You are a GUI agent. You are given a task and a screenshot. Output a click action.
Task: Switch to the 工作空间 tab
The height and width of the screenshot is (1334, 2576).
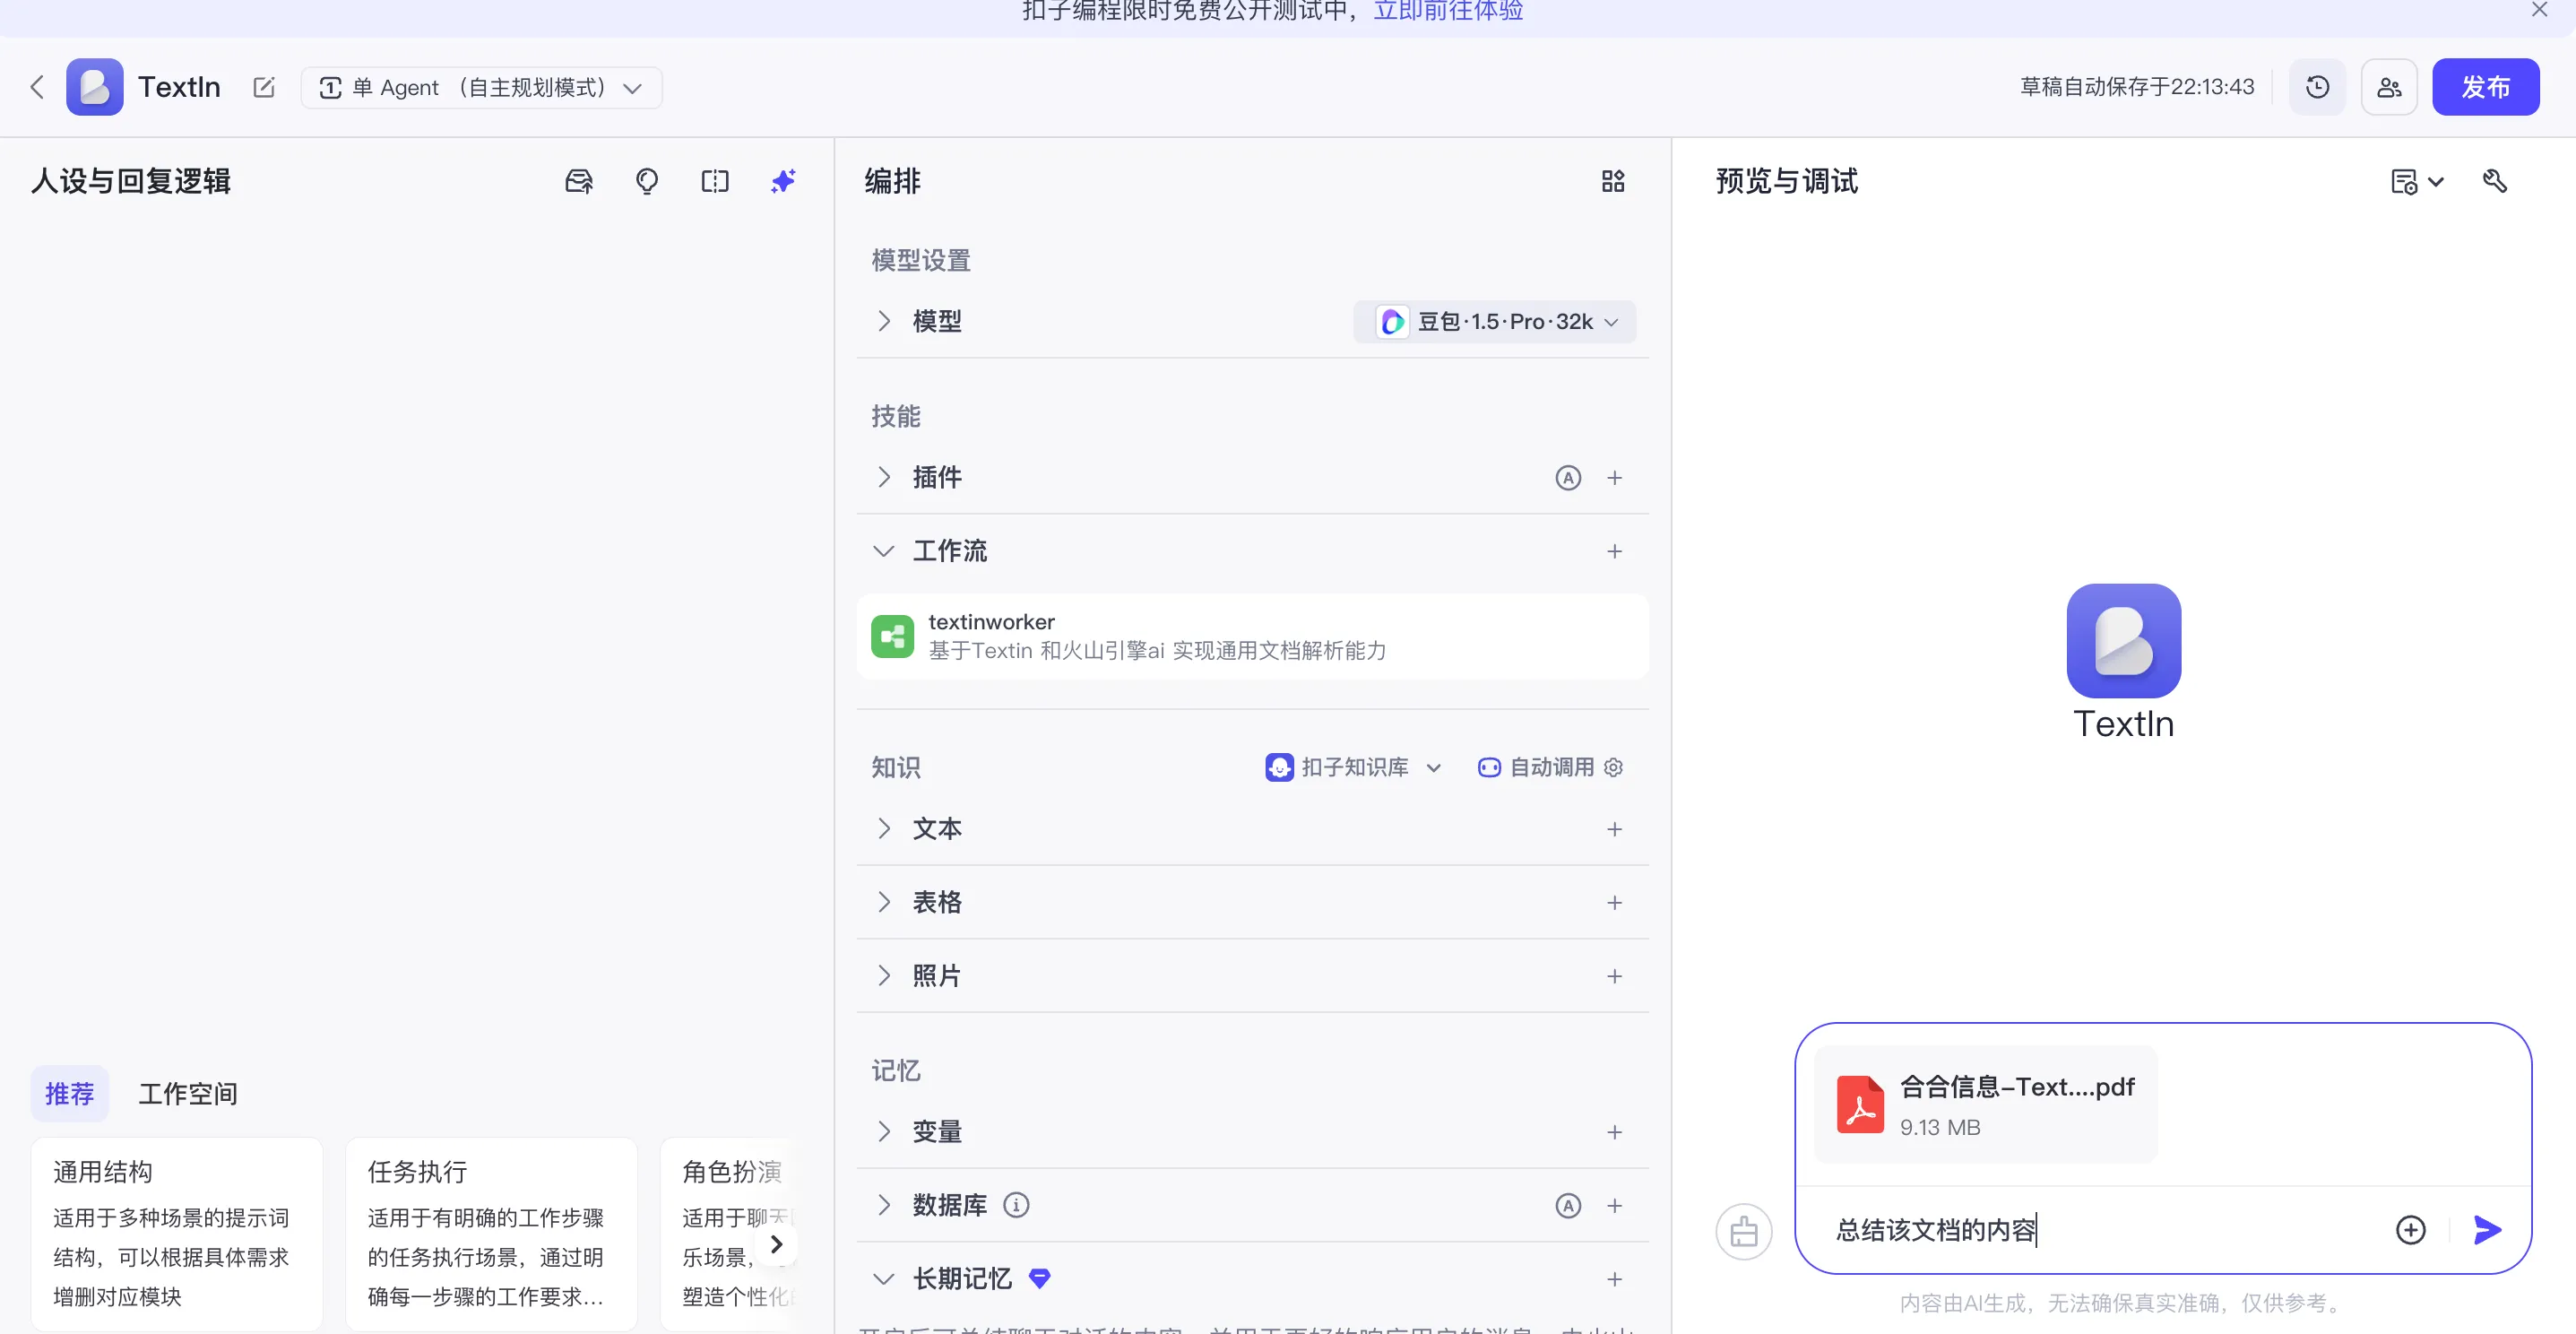click(x=188, y=1094)
